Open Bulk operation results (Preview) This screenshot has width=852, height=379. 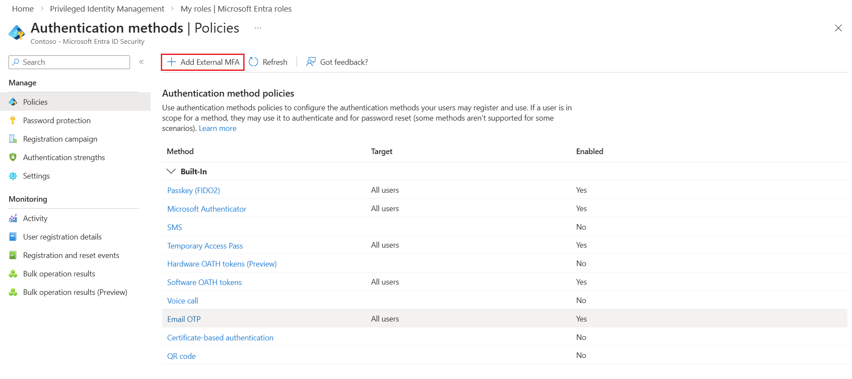coord(75,292)
